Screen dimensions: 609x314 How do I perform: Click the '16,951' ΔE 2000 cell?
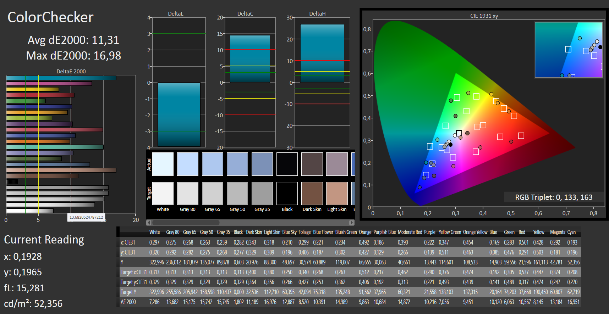(574, 302)
